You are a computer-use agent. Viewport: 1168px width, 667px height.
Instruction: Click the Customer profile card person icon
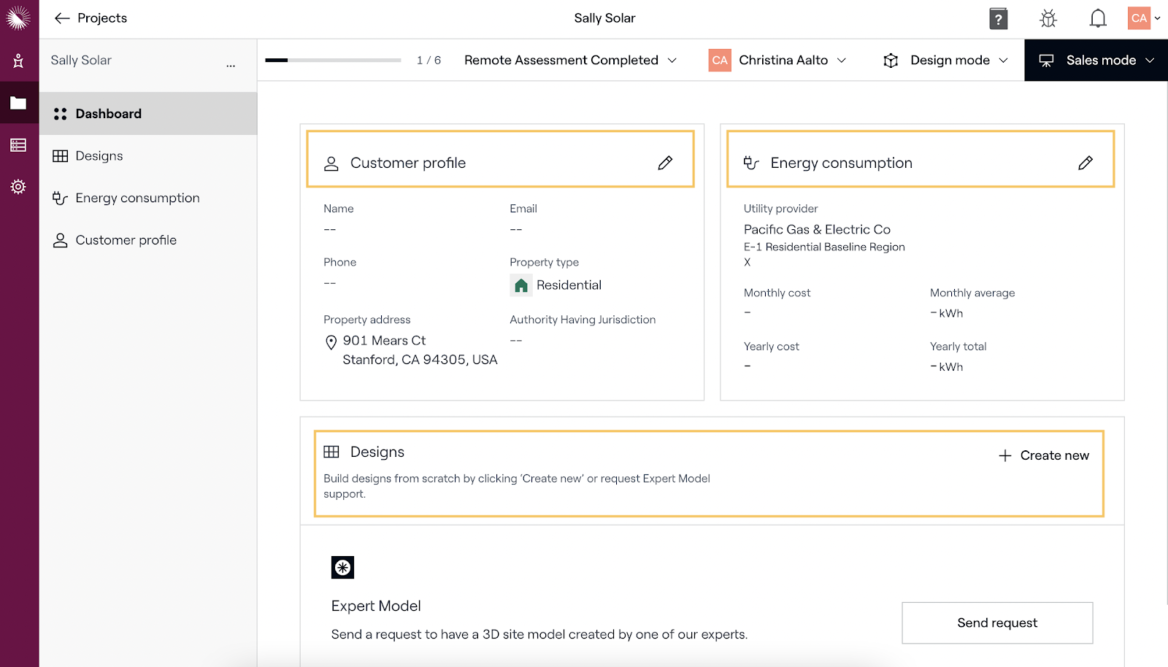(331, 163)
